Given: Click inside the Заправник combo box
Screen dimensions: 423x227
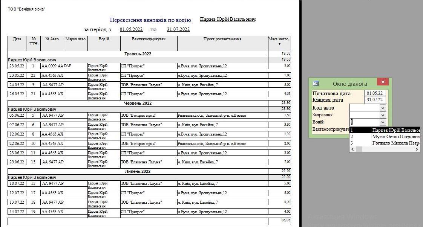Looking at the screenshot, I should tap(365, 115).
